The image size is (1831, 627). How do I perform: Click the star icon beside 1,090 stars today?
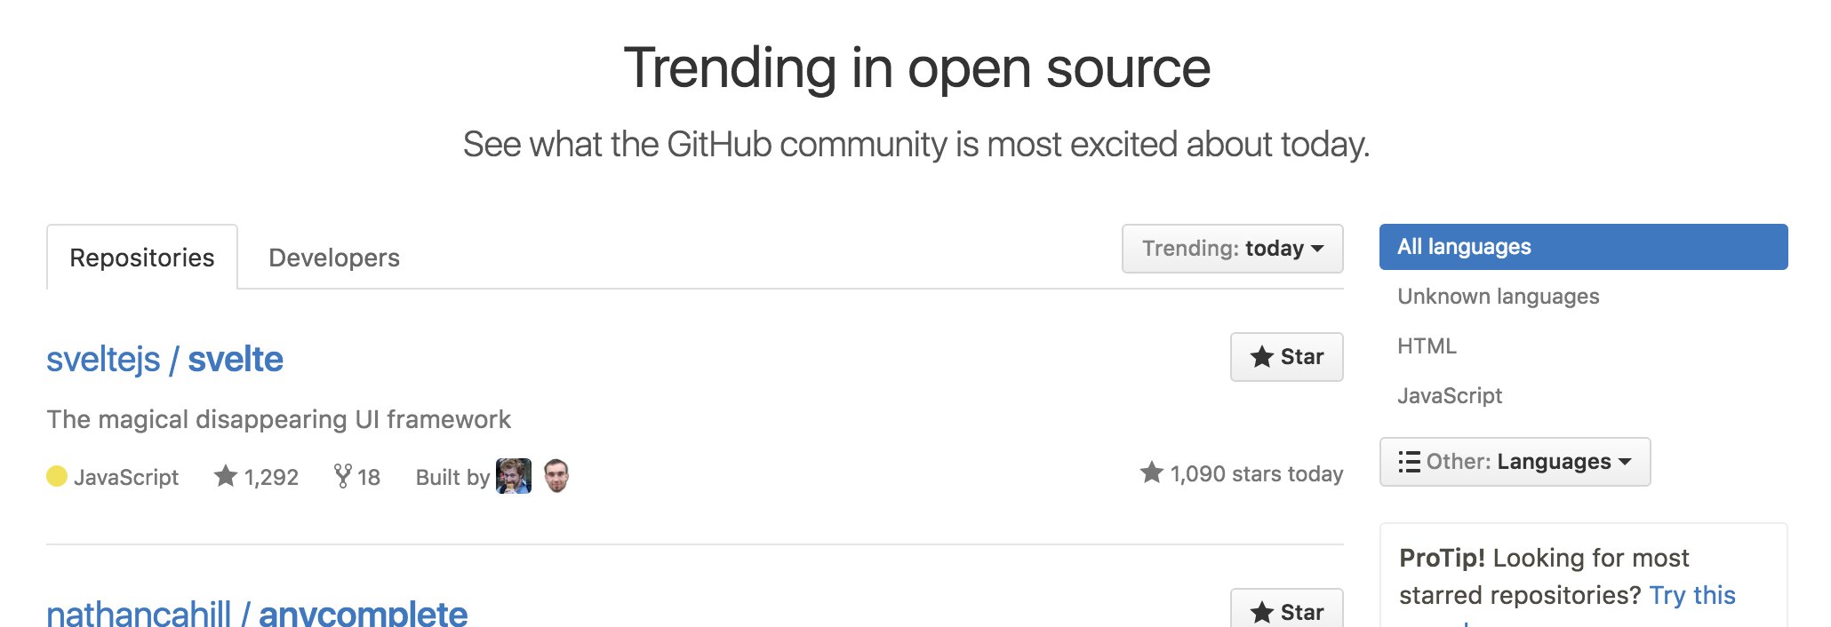pos(1152,472)
